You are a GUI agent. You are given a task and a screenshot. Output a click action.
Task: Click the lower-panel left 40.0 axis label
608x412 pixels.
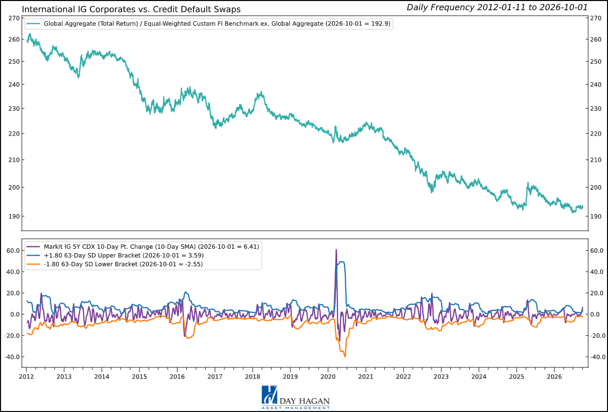pos(12,272)
